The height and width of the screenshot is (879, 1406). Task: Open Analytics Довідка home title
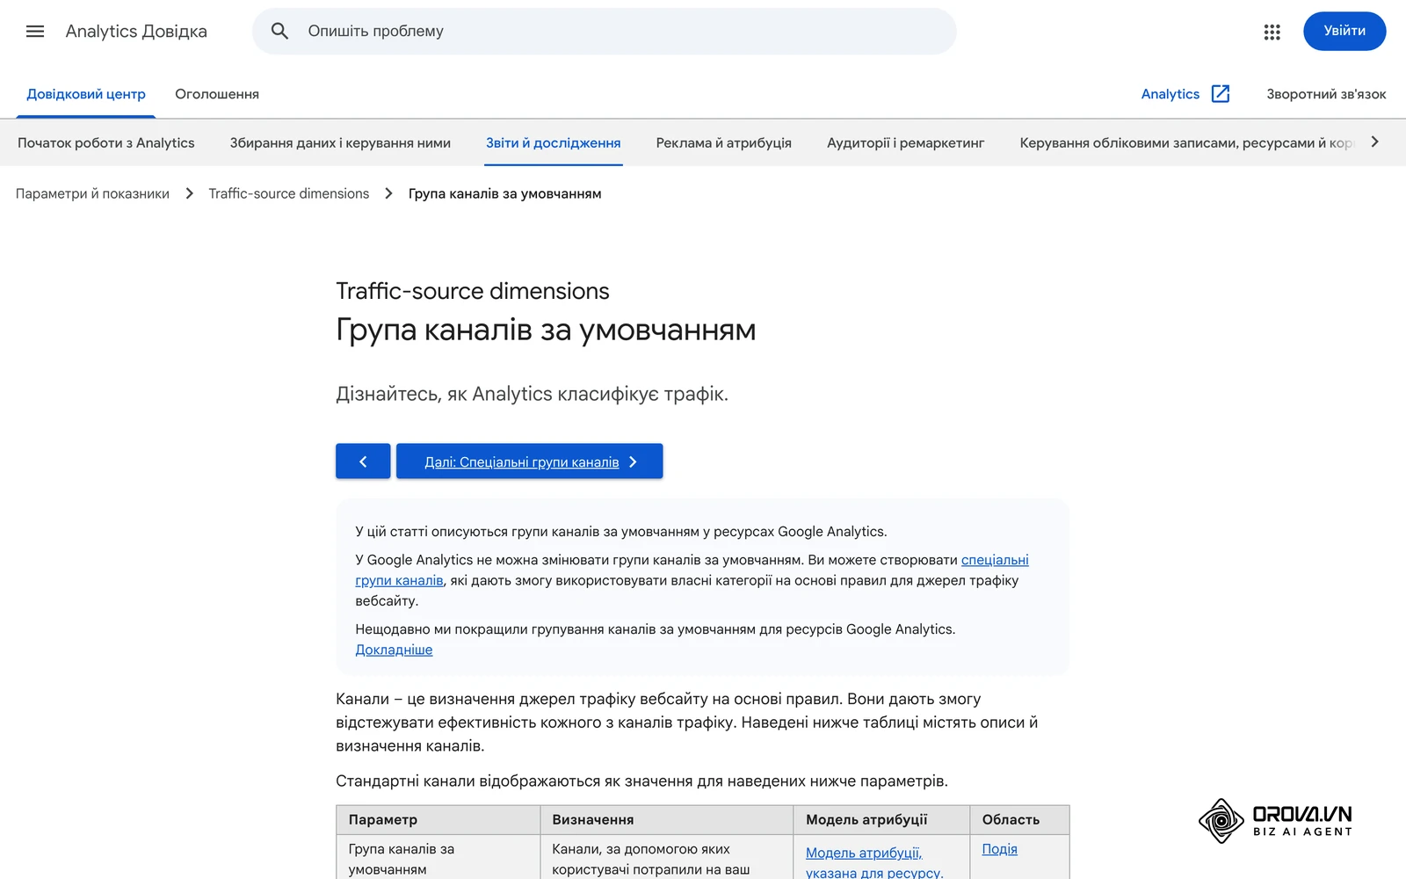click(136, 32)
